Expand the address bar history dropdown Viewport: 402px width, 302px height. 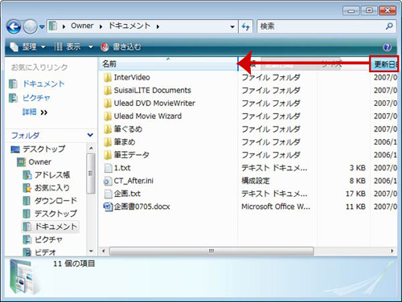232,27
